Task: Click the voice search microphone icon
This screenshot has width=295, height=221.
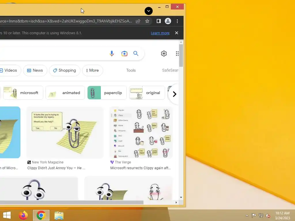Action: coord(111,54)
